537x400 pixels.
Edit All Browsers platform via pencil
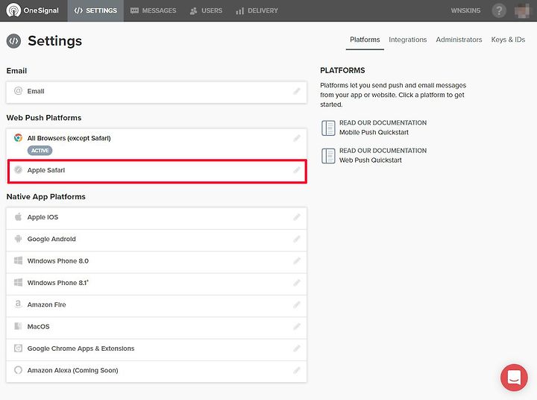point(297,138)
